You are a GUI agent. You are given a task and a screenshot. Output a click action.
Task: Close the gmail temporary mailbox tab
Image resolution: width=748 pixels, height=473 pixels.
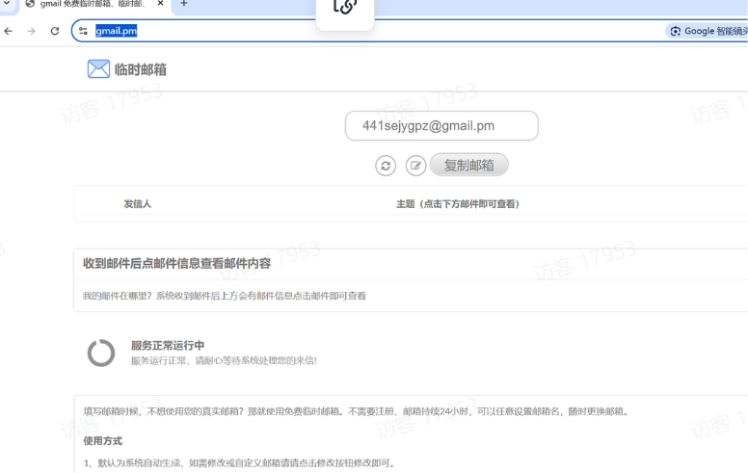[x=160, y=3]
